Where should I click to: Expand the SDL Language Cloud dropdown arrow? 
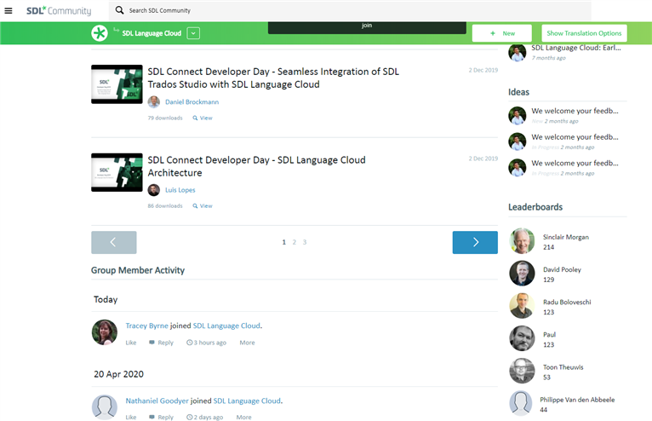[x=193, y=33]
